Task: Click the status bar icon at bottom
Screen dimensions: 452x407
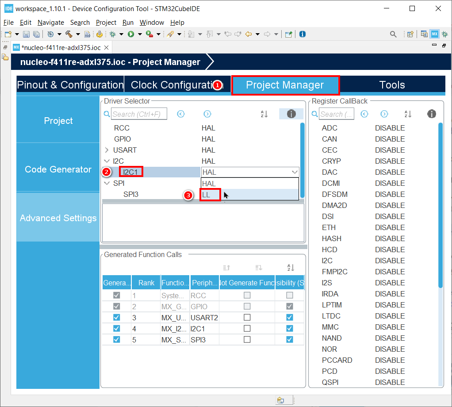Action: 280,400
